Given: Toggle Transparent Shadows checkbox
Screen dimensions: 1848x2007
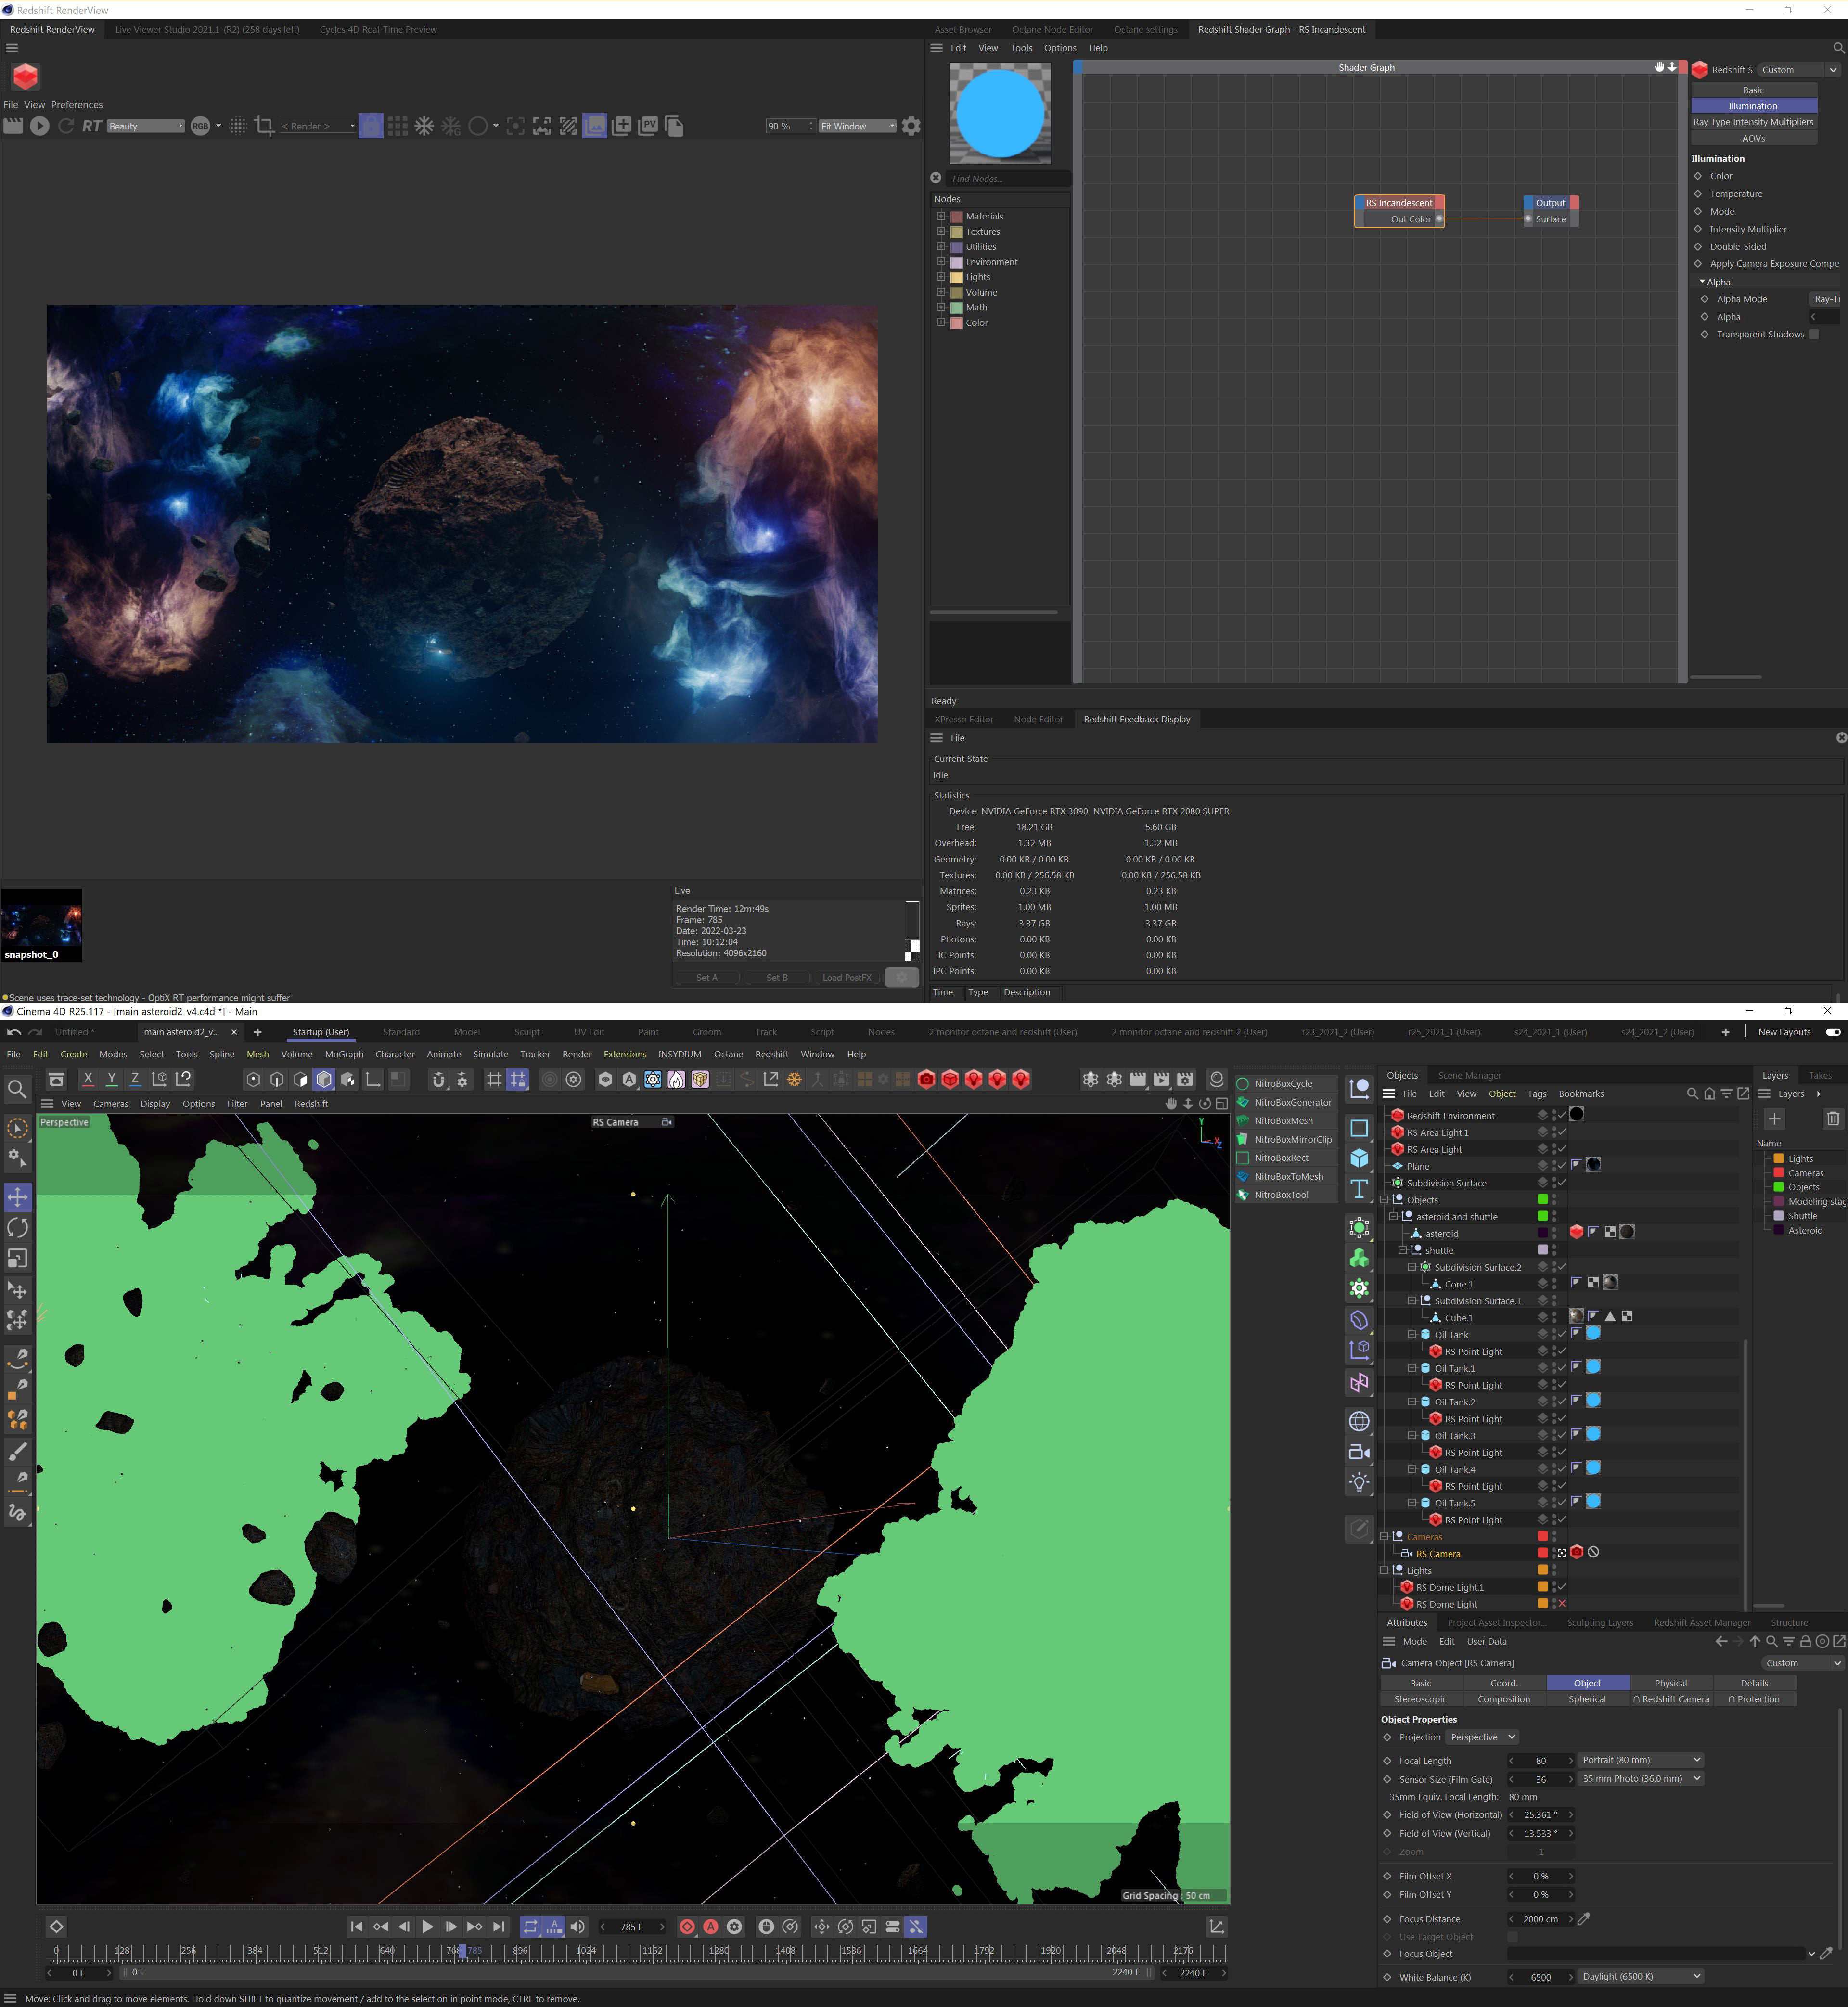Looking at the screenshot, I should [x=1813, y=334].
